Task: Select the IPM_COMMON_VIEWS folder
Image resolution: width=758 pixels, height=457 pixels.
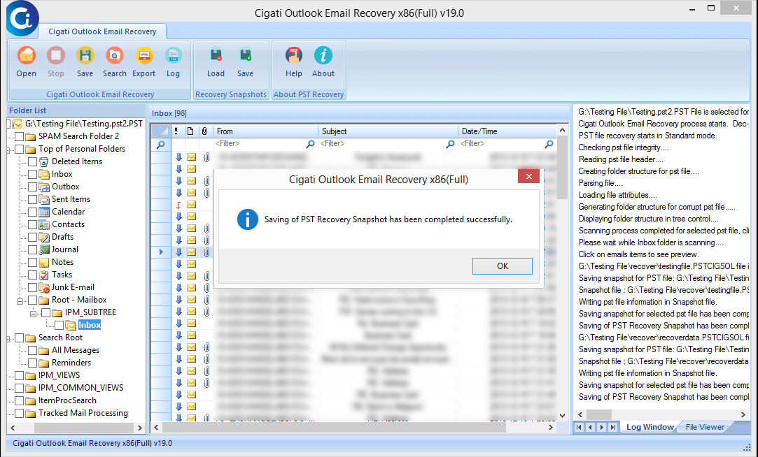Action: (x=80, y=388)
